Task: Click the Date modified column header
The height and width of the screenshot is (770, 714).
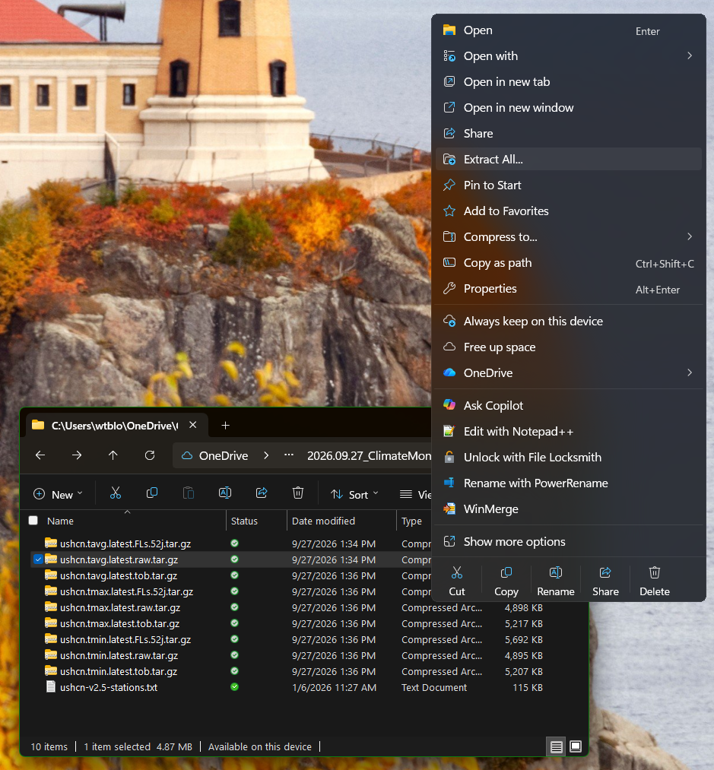Action: tap(323, 521)
